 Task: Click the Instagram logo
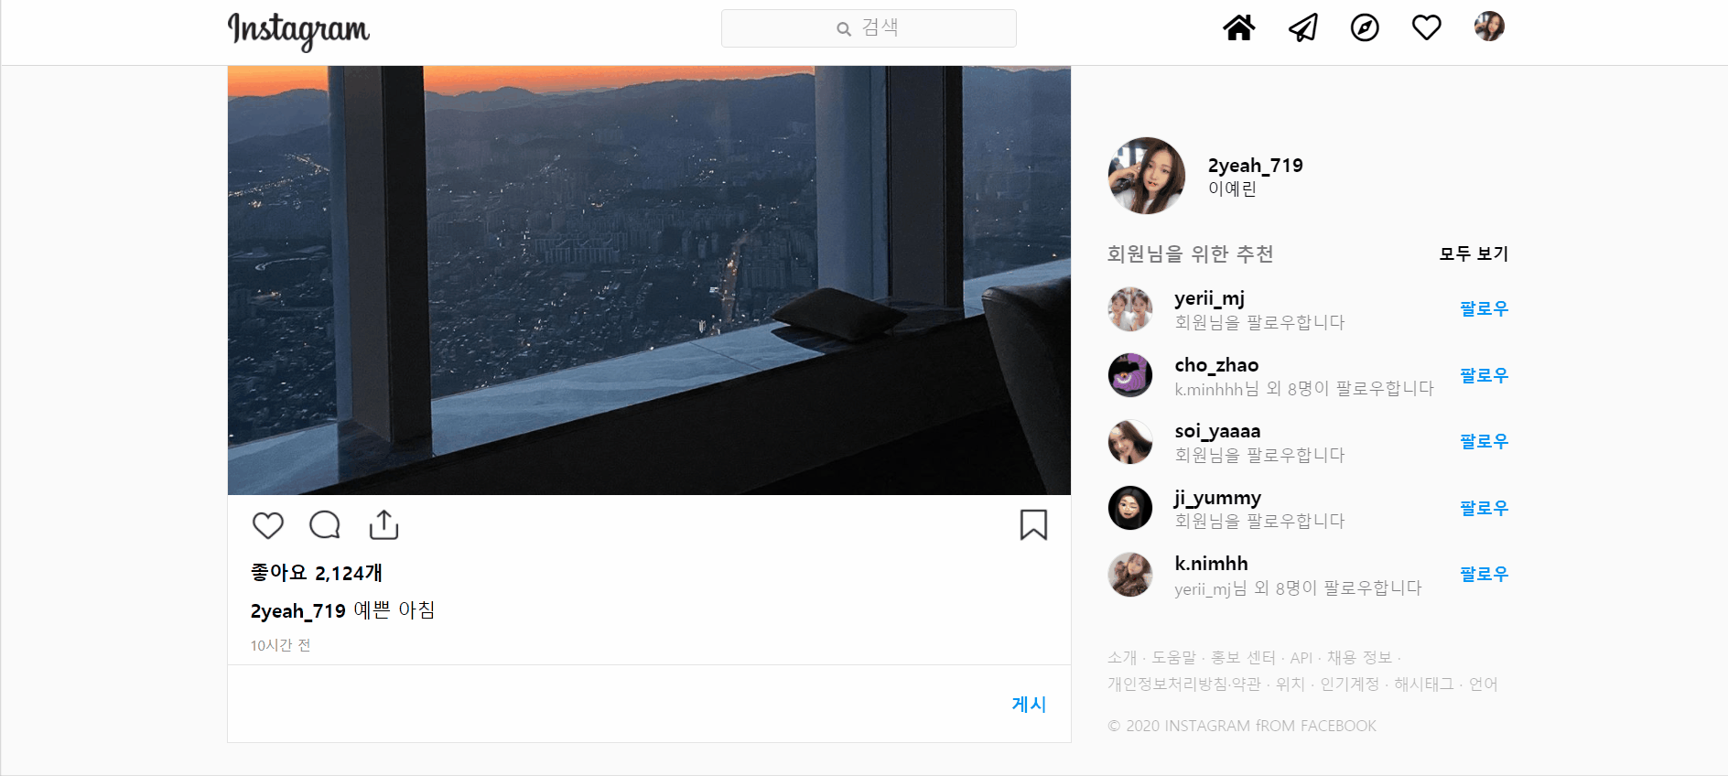click(x=298, y=31)
